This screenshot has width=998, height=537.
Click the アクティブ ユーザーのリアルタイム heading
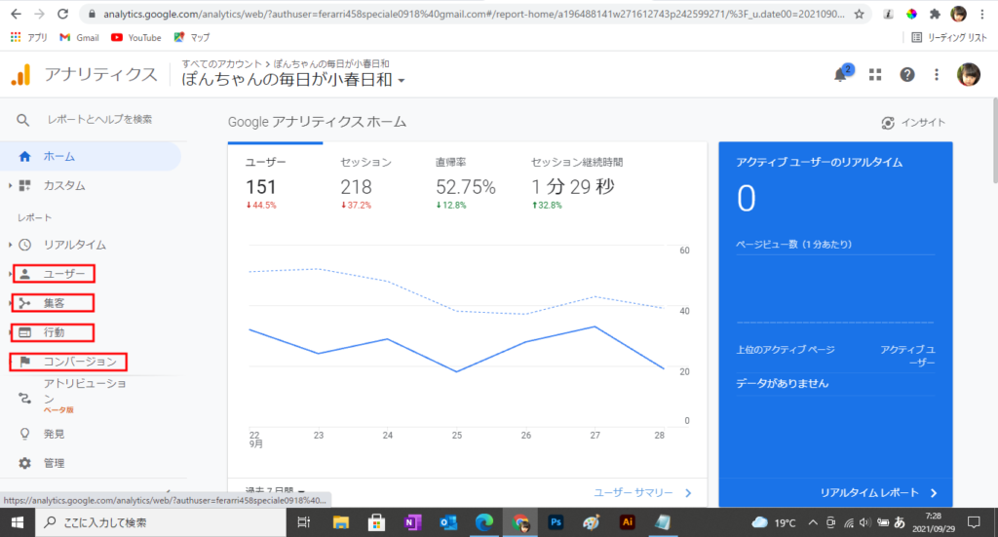[819, 162]
